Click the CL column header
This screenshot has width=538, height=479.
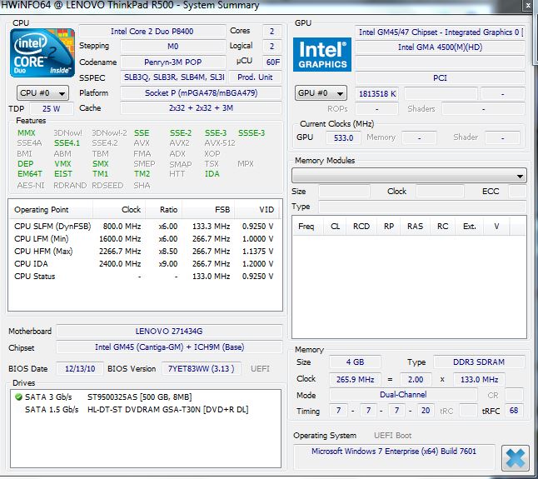pos(335,227)
